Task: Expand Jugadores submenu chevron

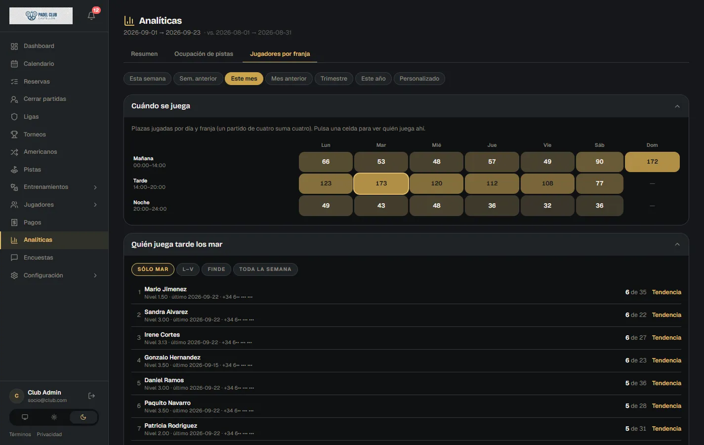Action: pyautogui.click(x=95, y=205)
